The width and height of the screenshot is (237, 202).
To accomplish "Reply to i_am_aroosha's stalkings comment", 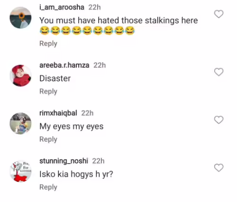I will pyautogui.click(x=48, y=44).
